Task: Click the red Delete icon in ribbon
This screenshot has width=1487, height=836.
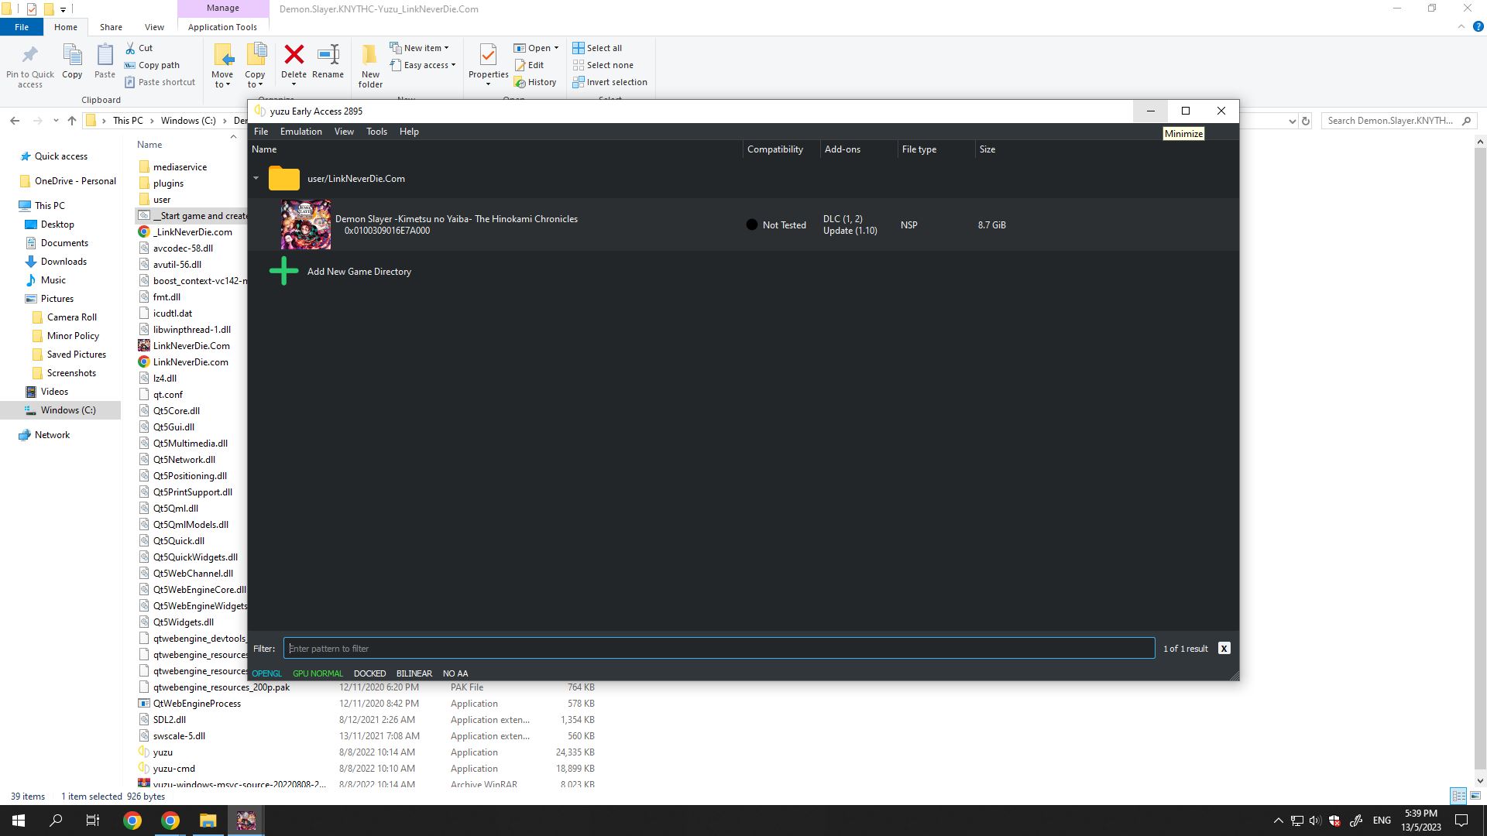Action: (x=294, y=55)
